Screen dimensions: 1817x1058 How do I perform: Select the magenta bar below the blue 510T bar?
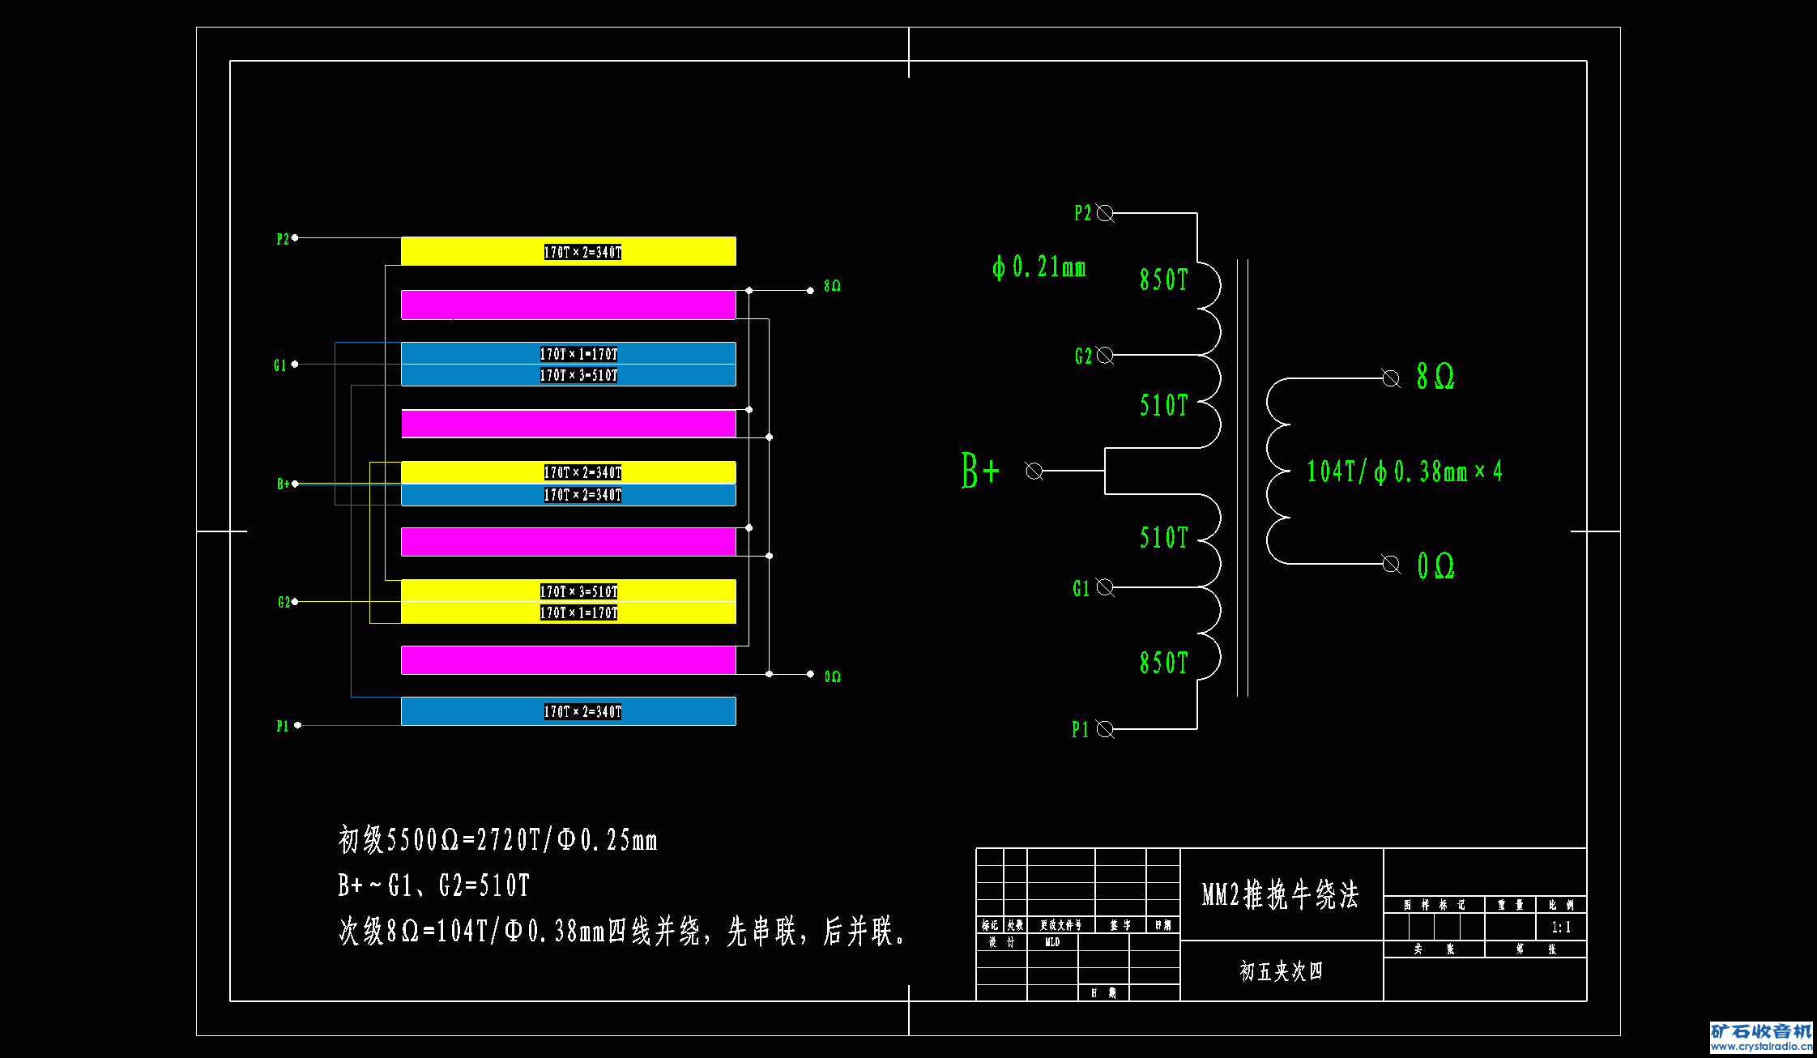569,424
